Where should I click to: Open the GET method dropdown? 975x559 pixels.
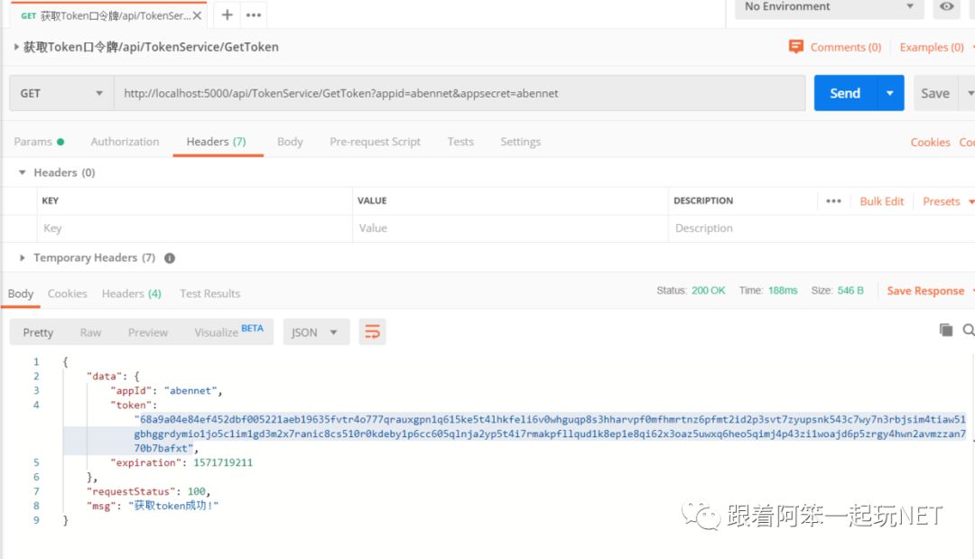[x=61, y=93]
